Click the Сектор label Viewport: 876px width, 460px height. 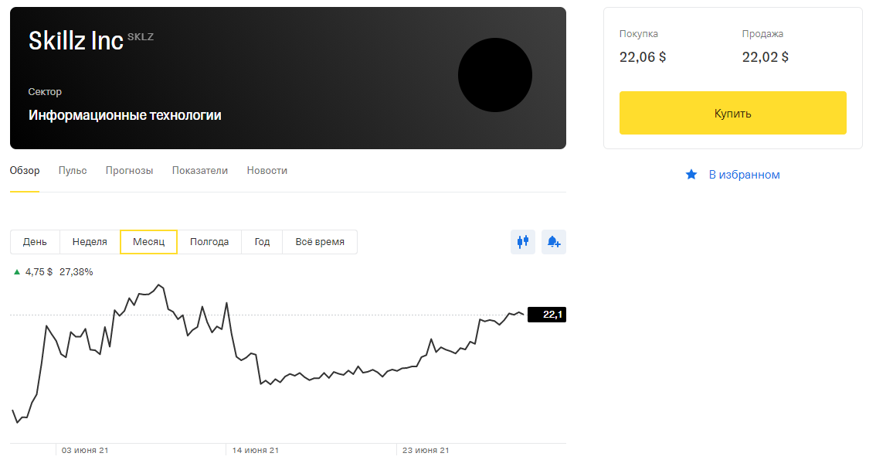[x=45, y=92]
